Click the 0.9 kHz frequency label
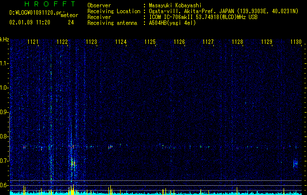 pos(4,112)
